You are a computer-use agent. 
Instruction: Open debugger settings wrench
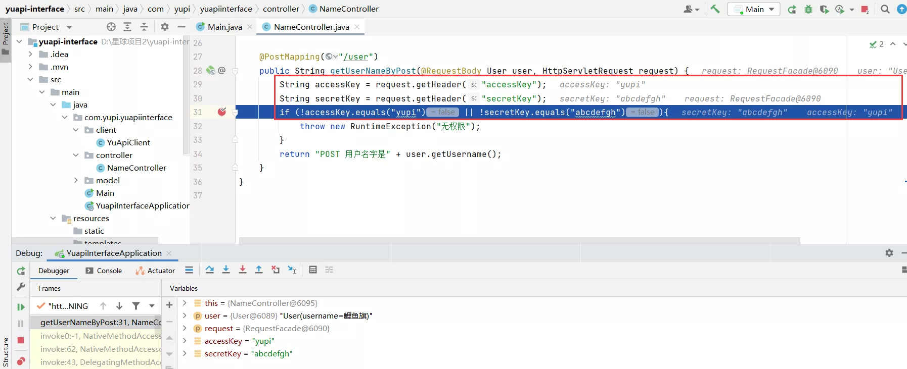coord(21,287)
